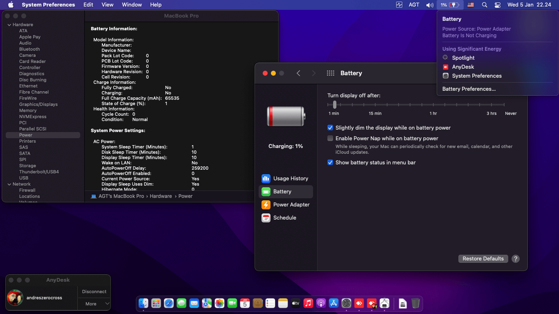The width and height of the screenshot is (559, 314).
Task: Click the show-all grid icon in Battery toolbar
Action: point(331,73)
